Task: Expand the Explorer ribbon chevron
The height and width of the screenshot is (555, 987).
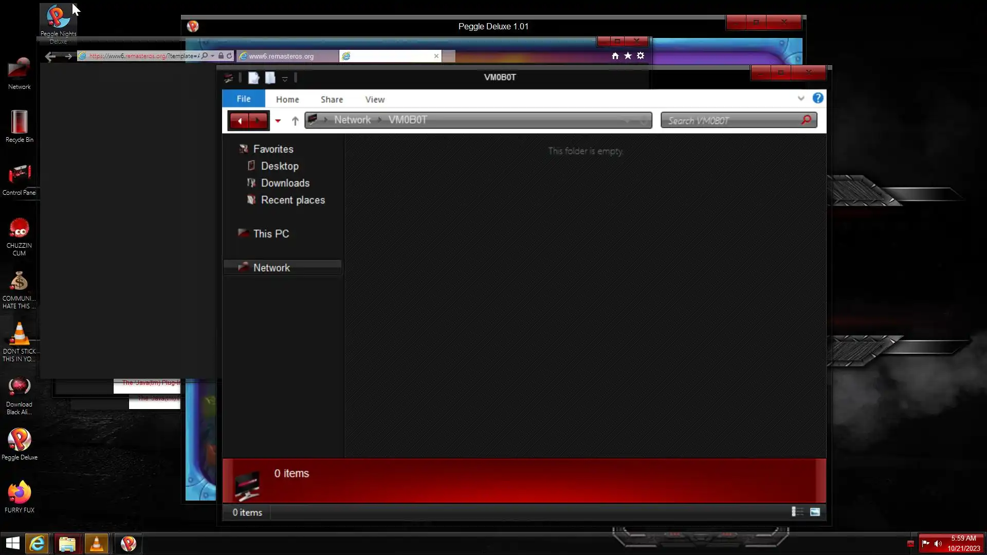Action: 801,98
